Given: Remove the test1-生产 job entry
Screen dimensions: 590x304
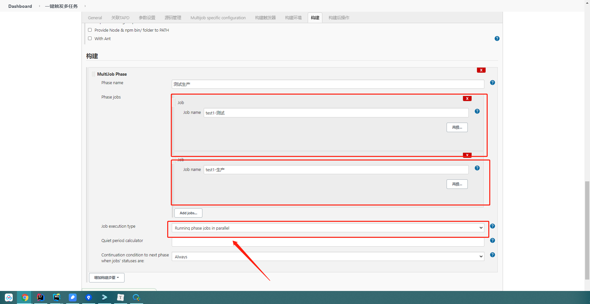Looking at the screenshot, I should click(467, 155).
